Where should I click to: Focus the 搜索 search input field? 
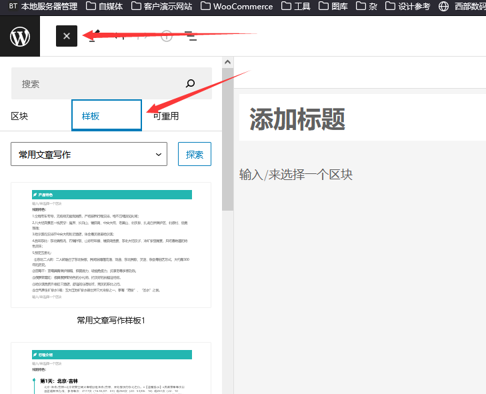coord(111,83)
